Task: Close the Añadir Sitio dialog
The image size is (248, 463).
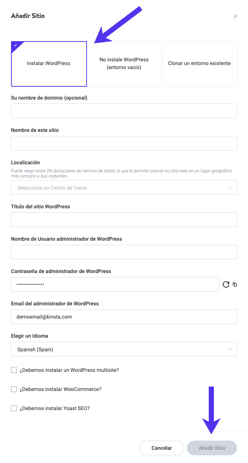Action: 236,16
